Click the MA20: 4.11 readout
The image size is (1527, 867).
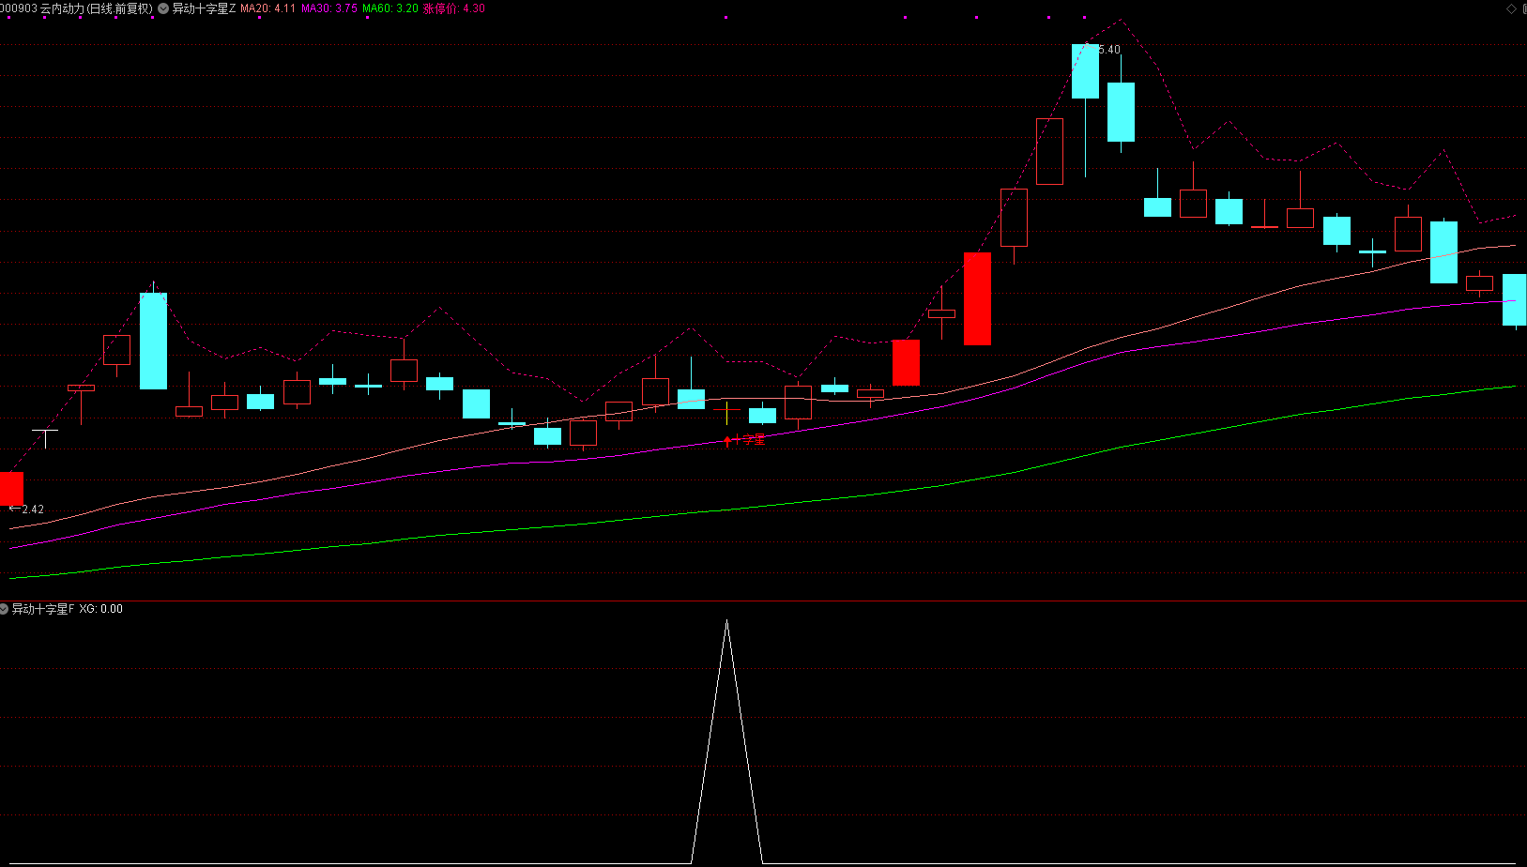[x=267, y=8]
